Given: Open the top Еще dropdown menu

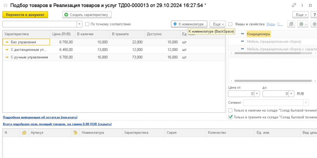Looking at the screenshot, I should (x=300, y=15).
